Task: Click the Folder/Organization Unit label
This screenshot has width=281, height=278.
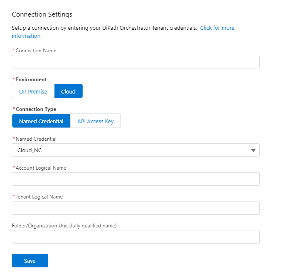Action: click(x=64, y=226)
